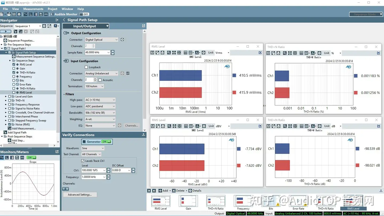Click the generator Level 100.0000 %FS field
Screen dimensions: 384x216
pyautogui.click(x=94, y=170)
